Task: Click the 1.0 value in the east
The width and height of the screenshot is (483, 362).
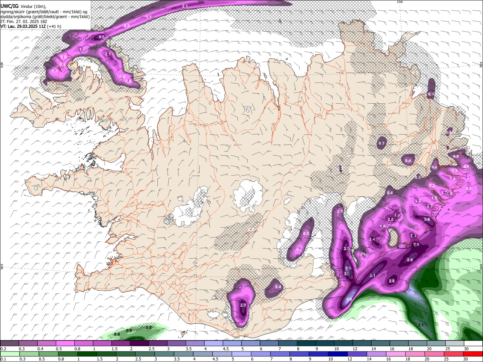Action: 455,171
